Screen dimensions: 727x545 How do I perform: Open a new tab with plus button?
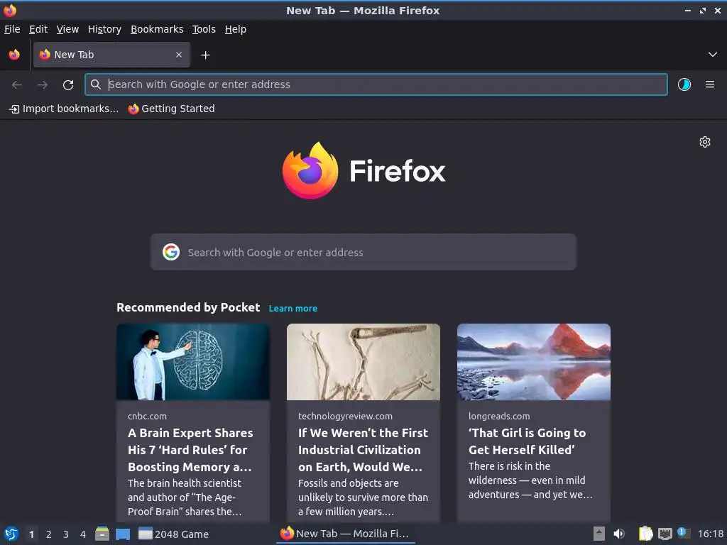(x=205, y=55)
